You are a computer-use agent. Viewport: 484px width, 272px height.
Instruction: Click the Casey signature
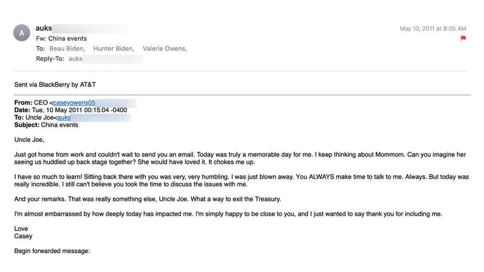[x=23, y=236]
